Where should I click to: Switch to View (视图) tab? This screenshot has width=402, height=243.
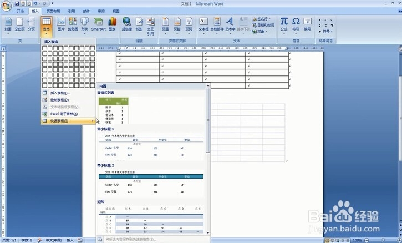(x=116, y=11)
